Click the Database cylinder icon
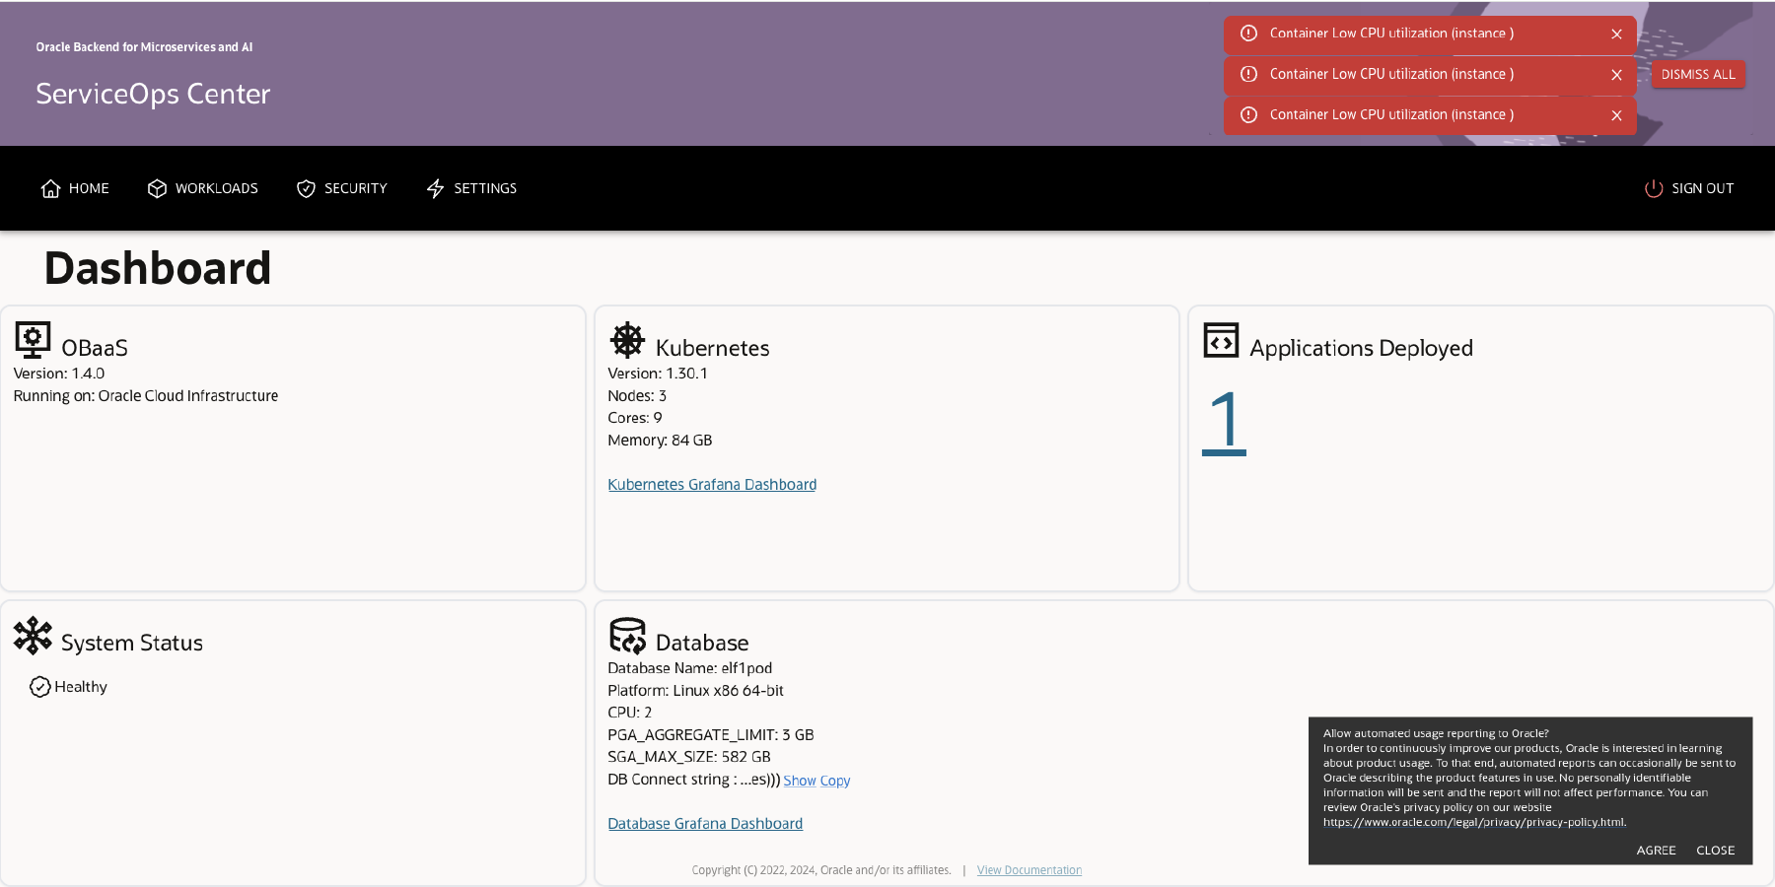The height and width of the screenshot is (887, 1775). 628,636
